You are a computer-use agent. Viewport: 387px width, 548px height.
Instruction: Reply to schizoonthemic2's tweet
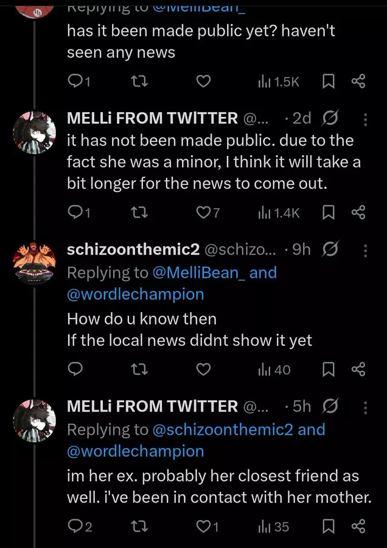click(75, 370)
